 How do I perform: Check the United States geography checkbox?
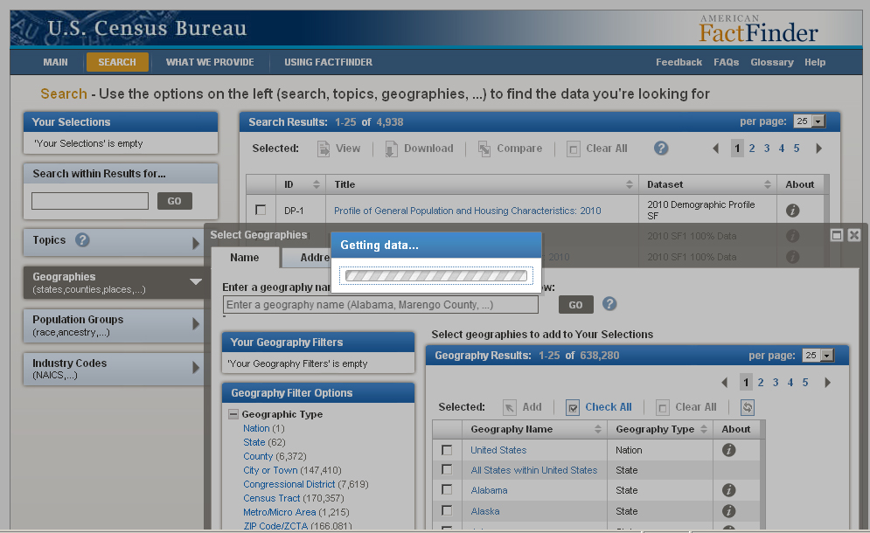pos(447,450)
